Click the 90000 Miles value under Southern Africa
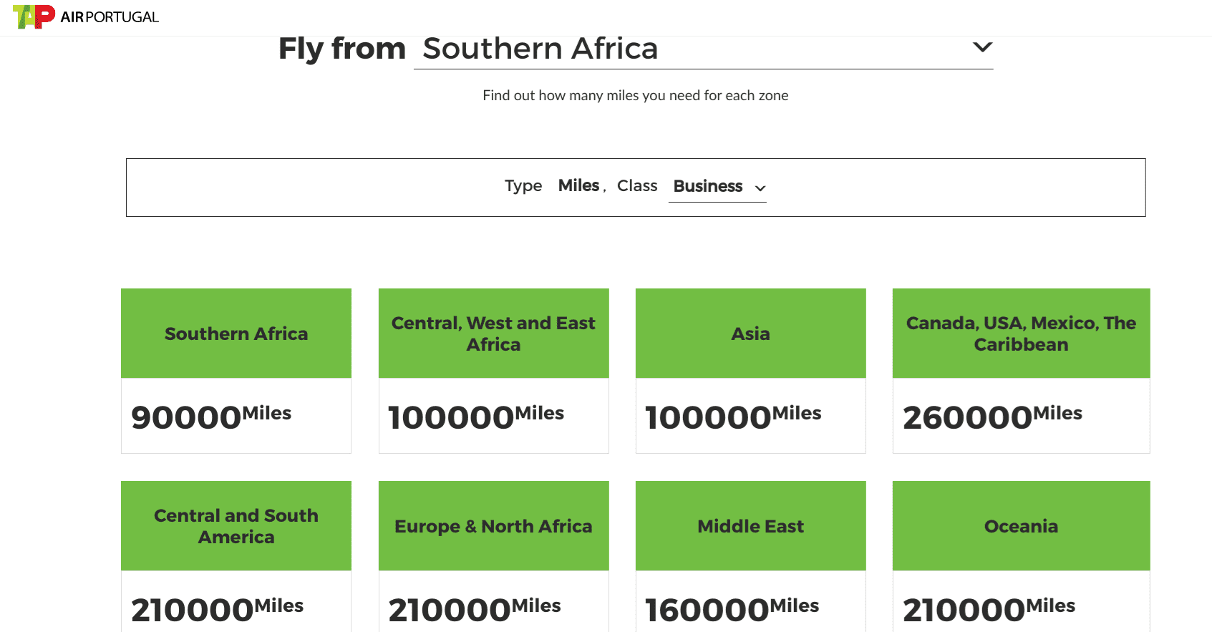This screenshot has width=1212, height=632. [211, 417]
